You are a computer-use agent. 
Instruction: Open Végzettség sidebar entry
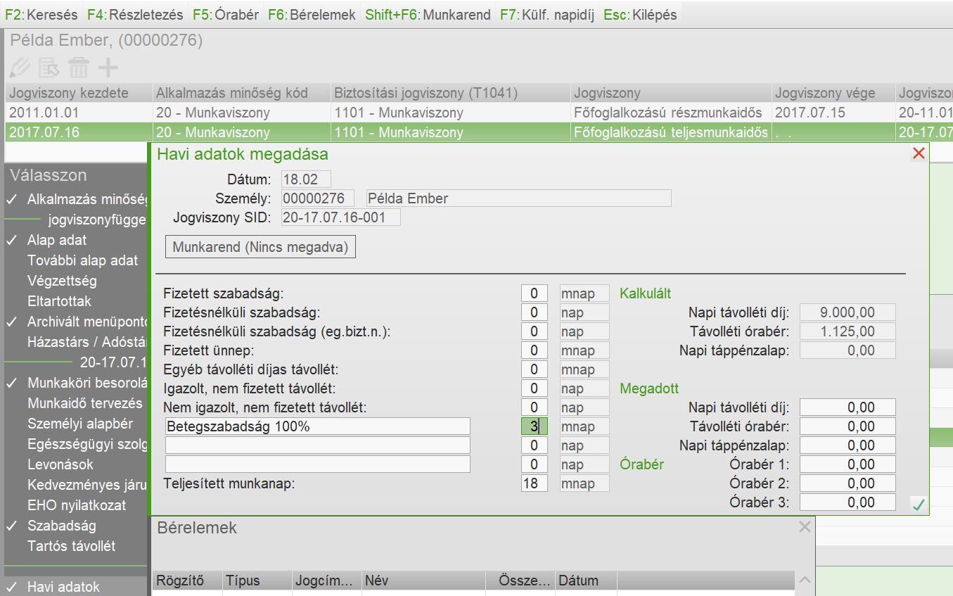pos(62,281)
